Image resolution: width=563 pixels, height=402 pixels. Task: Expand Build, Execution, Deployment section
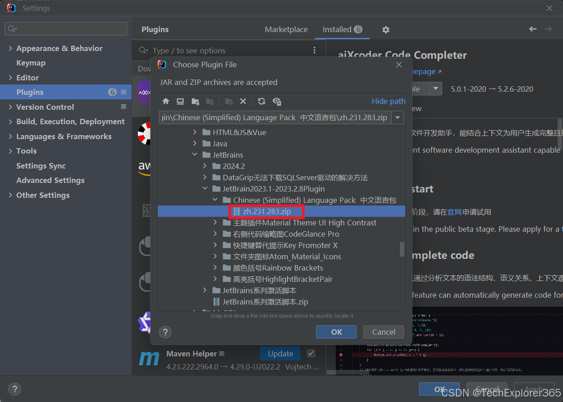tap(10, 122)
